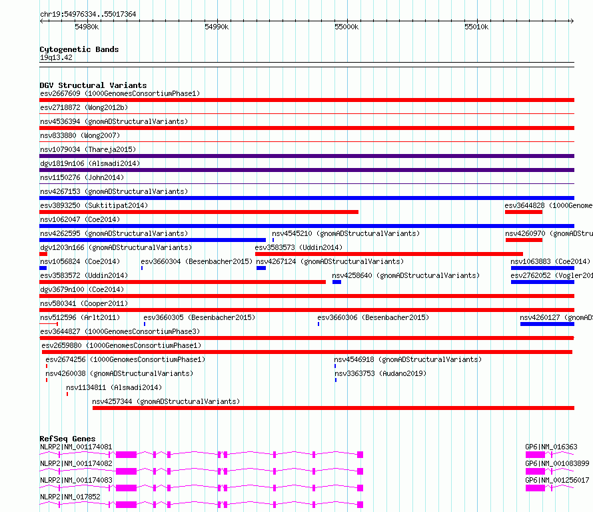Select the NLRP2|NM_017852 transcript label
593x512 pixels.
tap(70, 497)
